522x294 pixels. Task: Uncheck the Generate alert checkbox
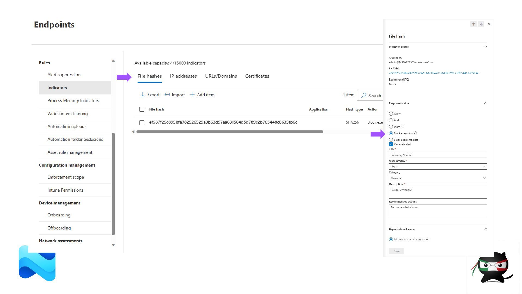pyautogui.click(x=391, y=144)
